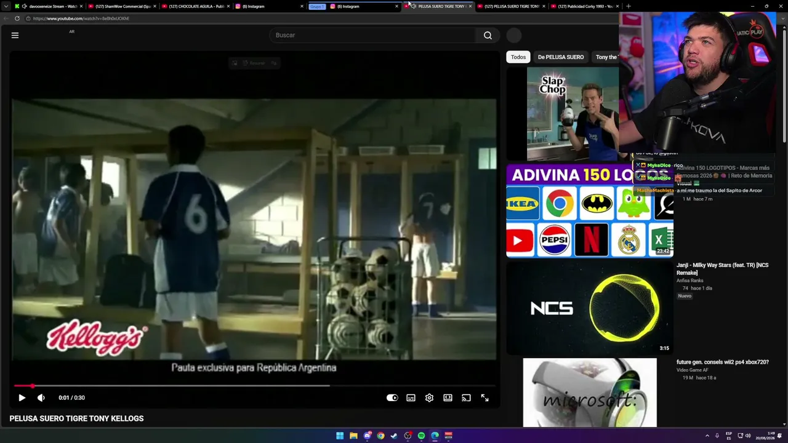Open the YouTube hamburger guide menu
This screenshot has width=788, height=443.
pos(15,35)
